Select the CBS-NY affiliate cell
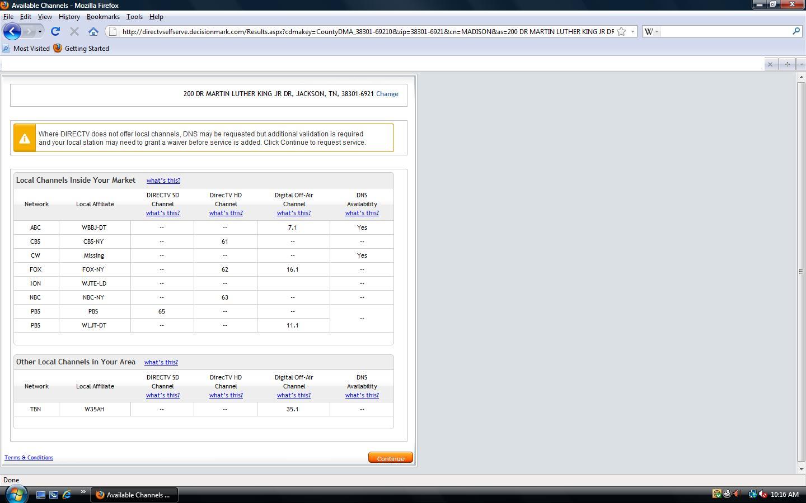The height and width of the screenshot is (503, 806). point(93,241)
